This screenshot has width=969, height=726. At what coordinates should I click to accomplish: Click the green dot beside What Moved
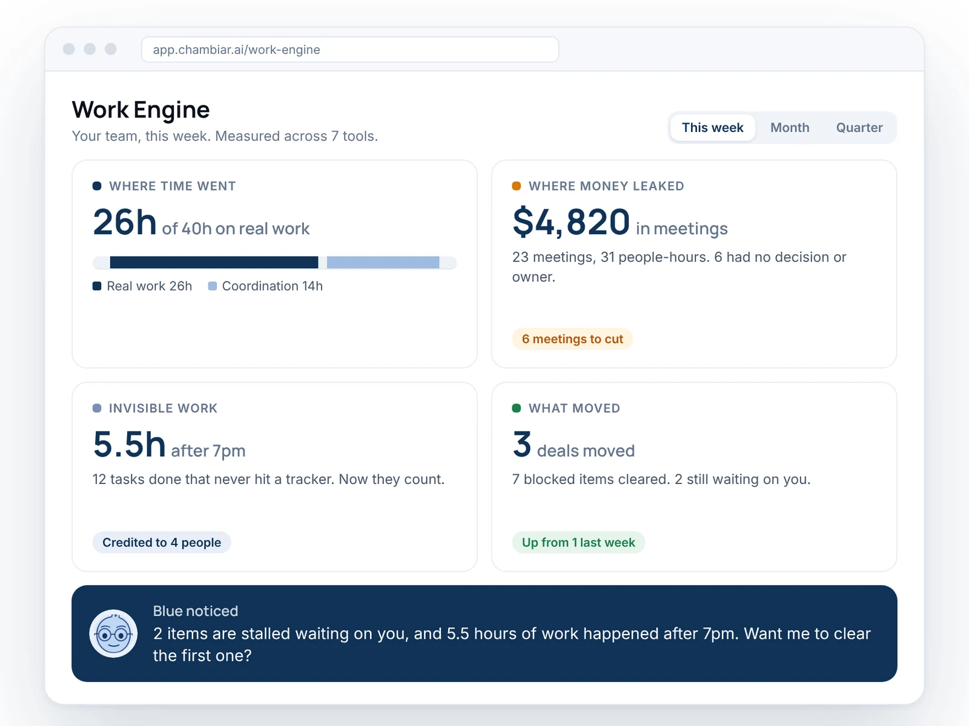(x=517, y=408)
